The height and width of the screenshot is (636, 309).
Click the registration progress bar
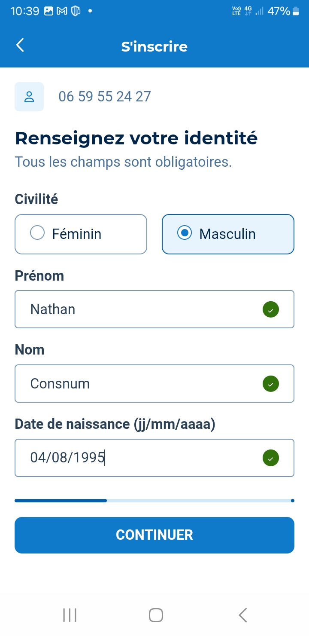point(154,501)
